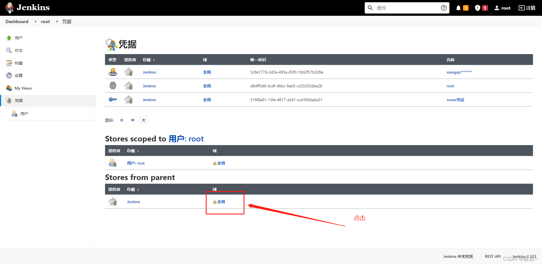The height and width of the screenshot is (264, 542).
Task: Click the Jenkins butler logo icon
Action: click(10, 8)
